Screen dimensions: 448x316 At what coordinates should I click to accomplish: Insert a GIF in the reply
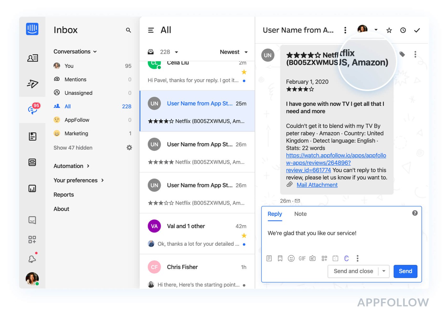(302, 258)
